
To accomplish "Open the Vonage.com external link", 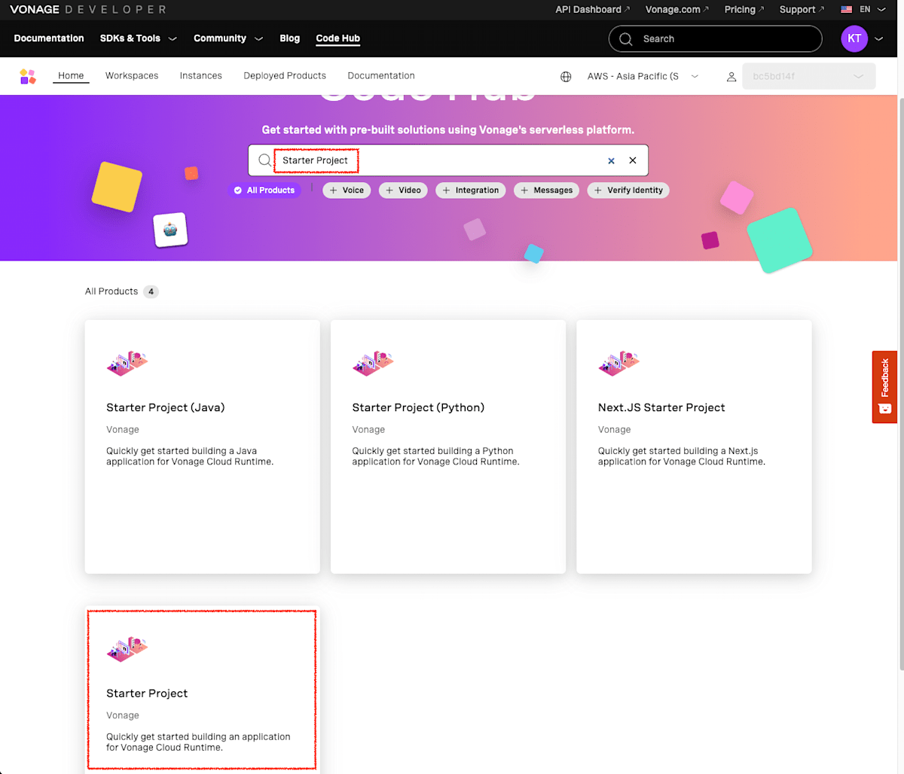I will (x=677, y=10).
